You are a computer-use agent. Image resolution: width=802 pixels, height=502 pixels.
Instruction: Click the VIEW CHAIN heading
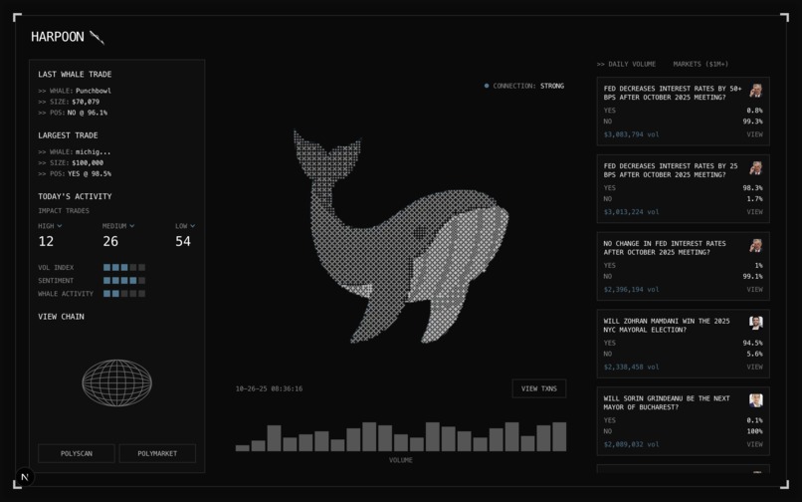coord(61,317)
